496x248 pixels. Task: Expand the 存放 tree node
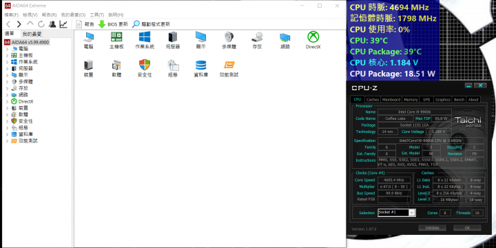point(8,88)
